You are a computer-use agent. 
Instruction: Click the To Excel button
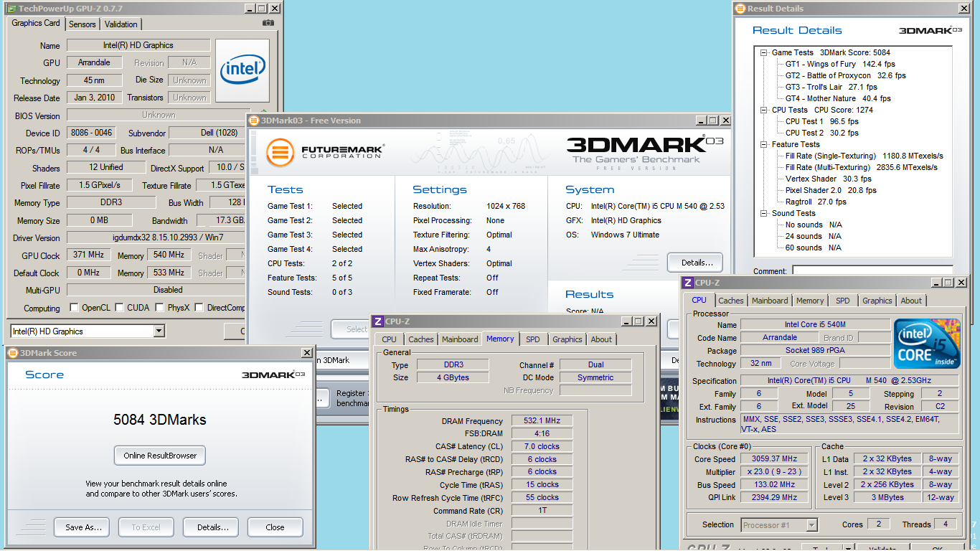[146, 527]
